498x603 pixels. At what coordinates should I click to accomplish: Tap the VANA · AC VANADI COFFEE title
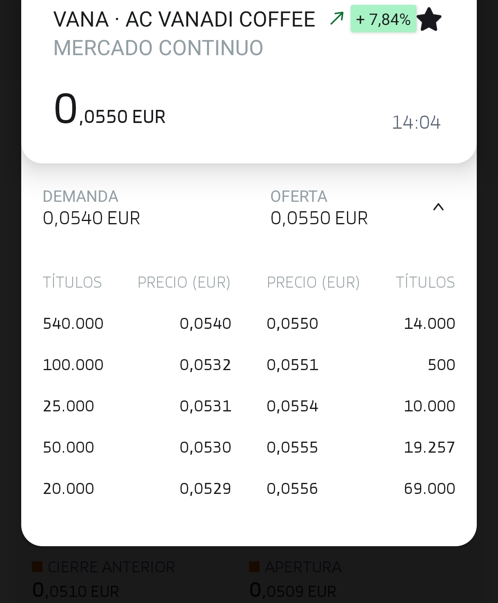184,20
